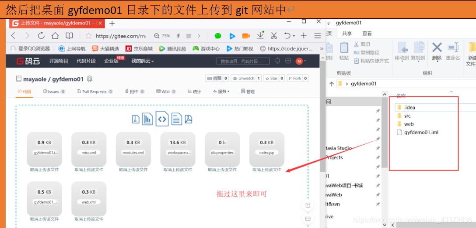Open the 登录QQ浏览器 bookmark
The width and height of the screenshot is (476, 228).
[30, 48]
